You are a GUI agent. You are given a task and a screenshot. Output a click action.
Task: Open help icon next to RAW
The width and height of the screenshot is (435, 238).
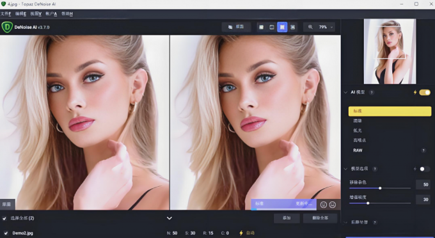point(423,150)
